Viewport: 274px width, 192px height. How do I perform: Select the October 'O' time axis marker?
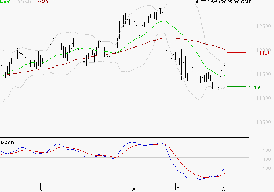tap(223, 189)
